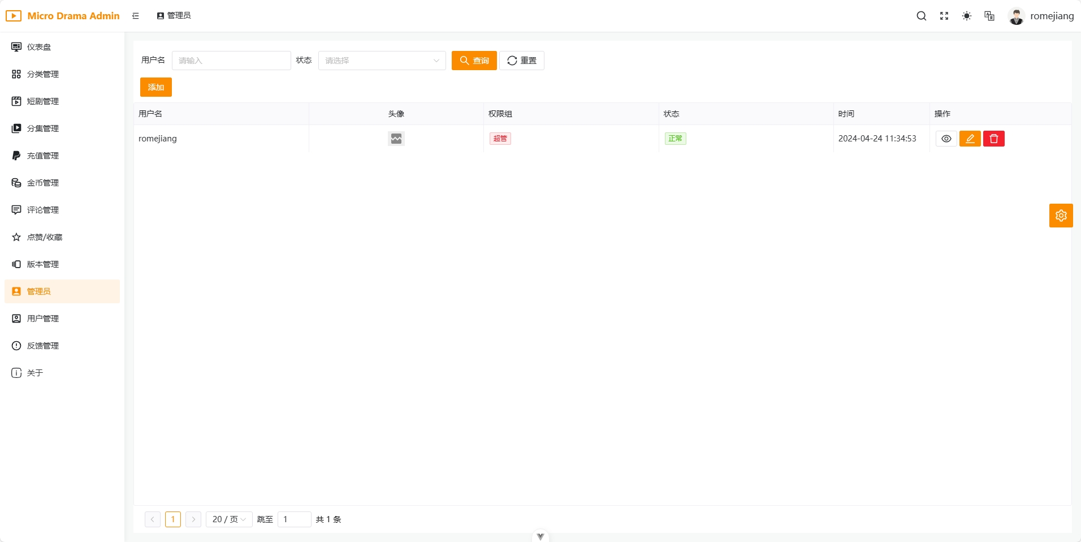
Task: Select 评论管理 in the sidebar menu
Action: tap(42, 209)
